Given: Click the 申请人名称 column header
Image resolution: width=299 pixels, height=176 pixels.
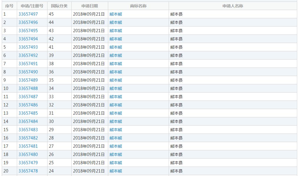Looking at the screenshot, I should click(233, 6).
